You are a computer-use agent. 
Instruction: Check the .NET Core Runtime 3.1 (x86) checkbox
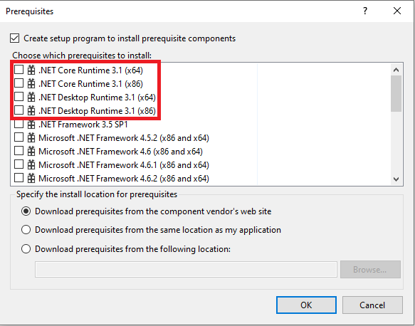[x=19, y=83]
